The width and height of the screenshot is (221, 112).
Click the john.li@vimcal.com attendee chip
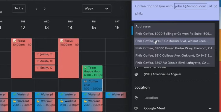pos(191,6)
